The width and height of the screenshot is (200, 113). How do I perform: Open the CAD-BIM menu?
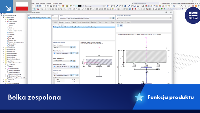click(55, 3)
